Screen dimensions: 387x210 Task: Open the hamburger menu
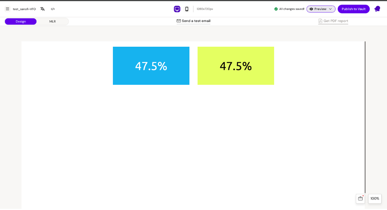click(7, 9)
